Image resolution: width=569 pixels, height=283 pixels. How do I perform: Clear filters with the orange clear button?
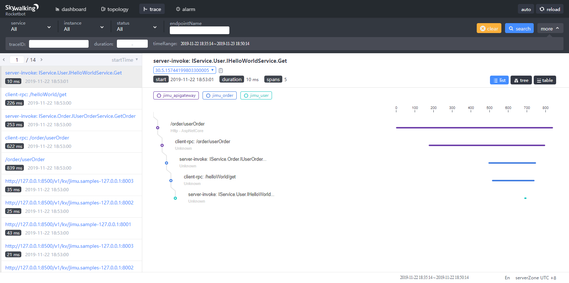click(x=489, y=29)
